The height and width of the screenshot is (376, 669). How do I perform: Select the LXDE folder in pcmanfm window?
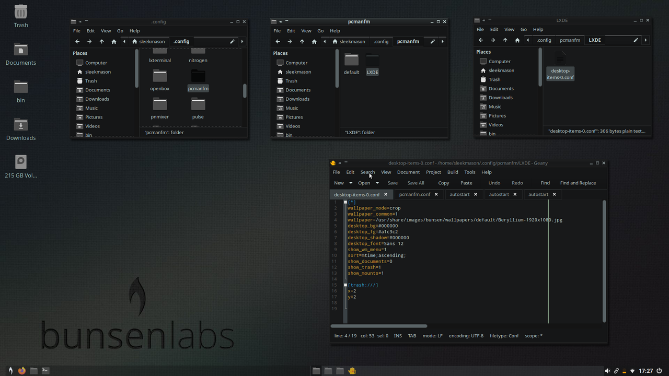click(x=372, y=64)
